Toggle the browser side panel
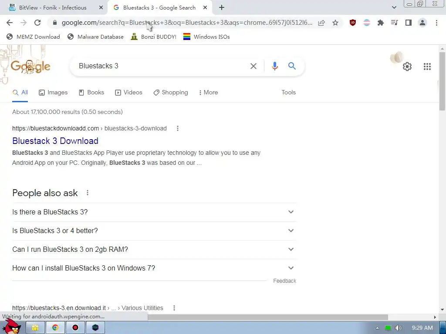 (x=409, y=23)
